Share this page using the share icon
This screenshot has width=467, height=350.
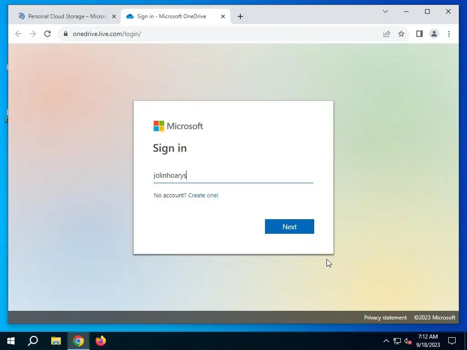387,34
